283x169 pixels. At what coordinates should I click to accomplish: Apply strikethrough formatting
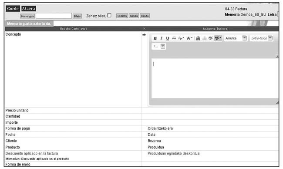click(174, 38)
